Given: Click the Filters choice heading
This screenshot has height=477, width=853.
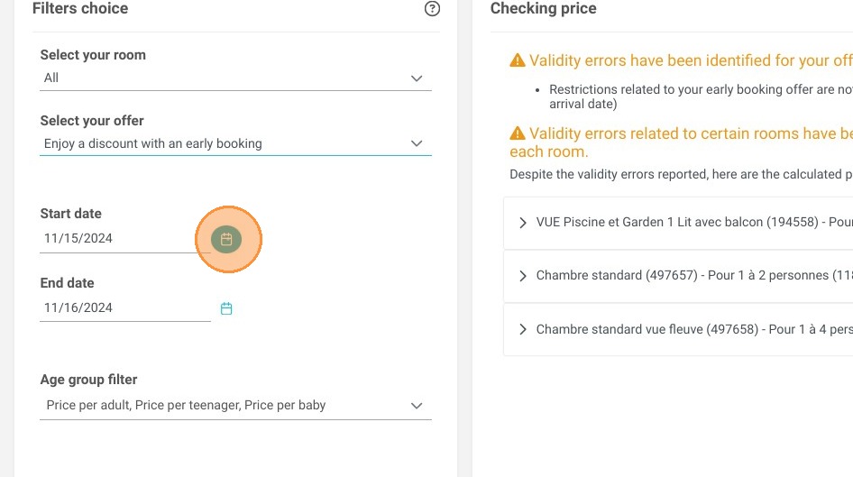Looking at the screenshot, I should [80, 8].
